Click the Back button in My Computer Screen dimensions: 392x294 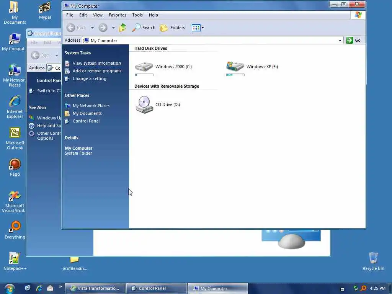(x=76, y=28)
